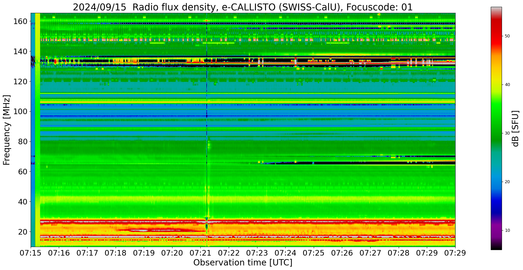Click the 160 frequency tick label
The width and height of the screenshot is (523, 270).
pyautogui.click(x=20, y=22)
